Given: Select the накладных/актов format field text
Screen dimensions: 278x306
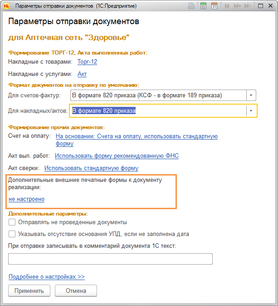Looking at the screenshot, I should pyautogui.click(x=104, y=110).
